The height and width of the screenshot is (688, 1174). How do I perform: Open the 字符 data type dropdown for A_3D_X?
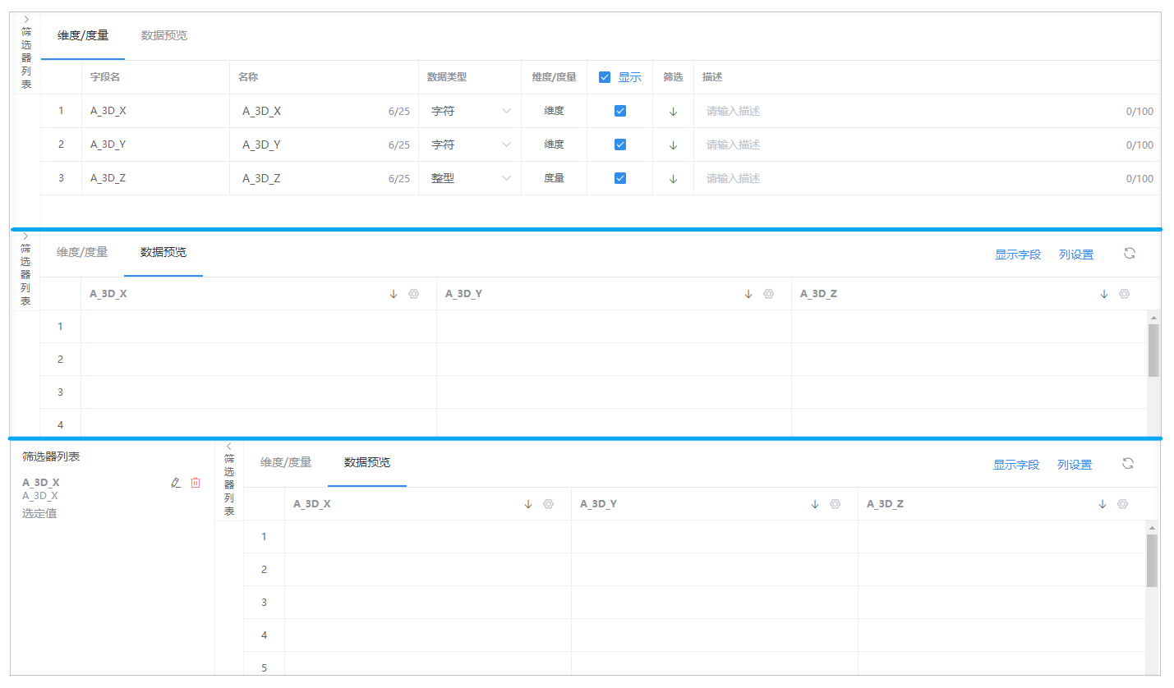471,111
